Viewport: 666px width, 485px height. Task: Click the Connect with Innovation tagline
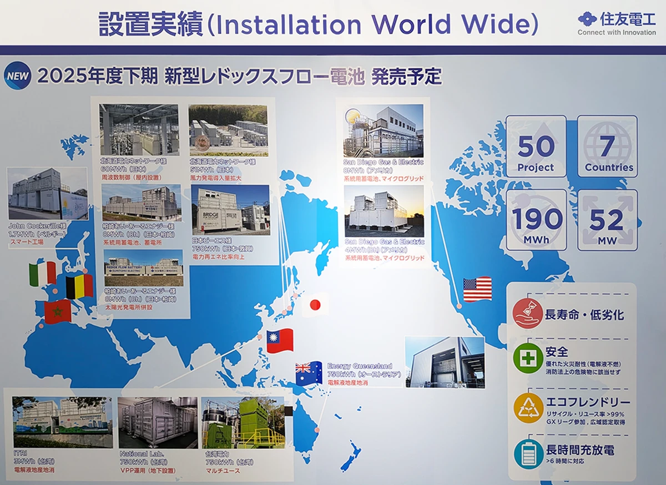617,32
